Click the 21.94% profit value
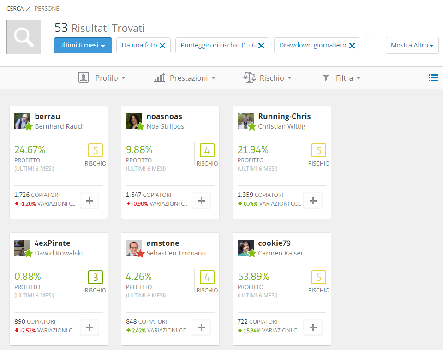This screenshot has width=443, height=350. (253, 149)
